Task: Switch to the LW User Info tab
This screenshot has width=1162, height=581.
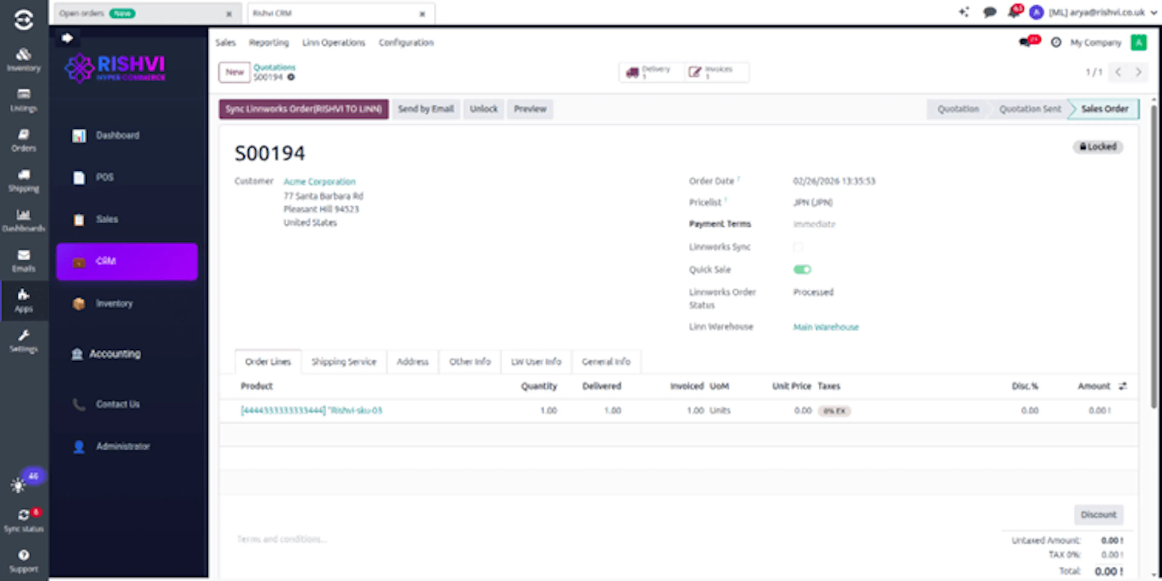Action: [536, 362]
